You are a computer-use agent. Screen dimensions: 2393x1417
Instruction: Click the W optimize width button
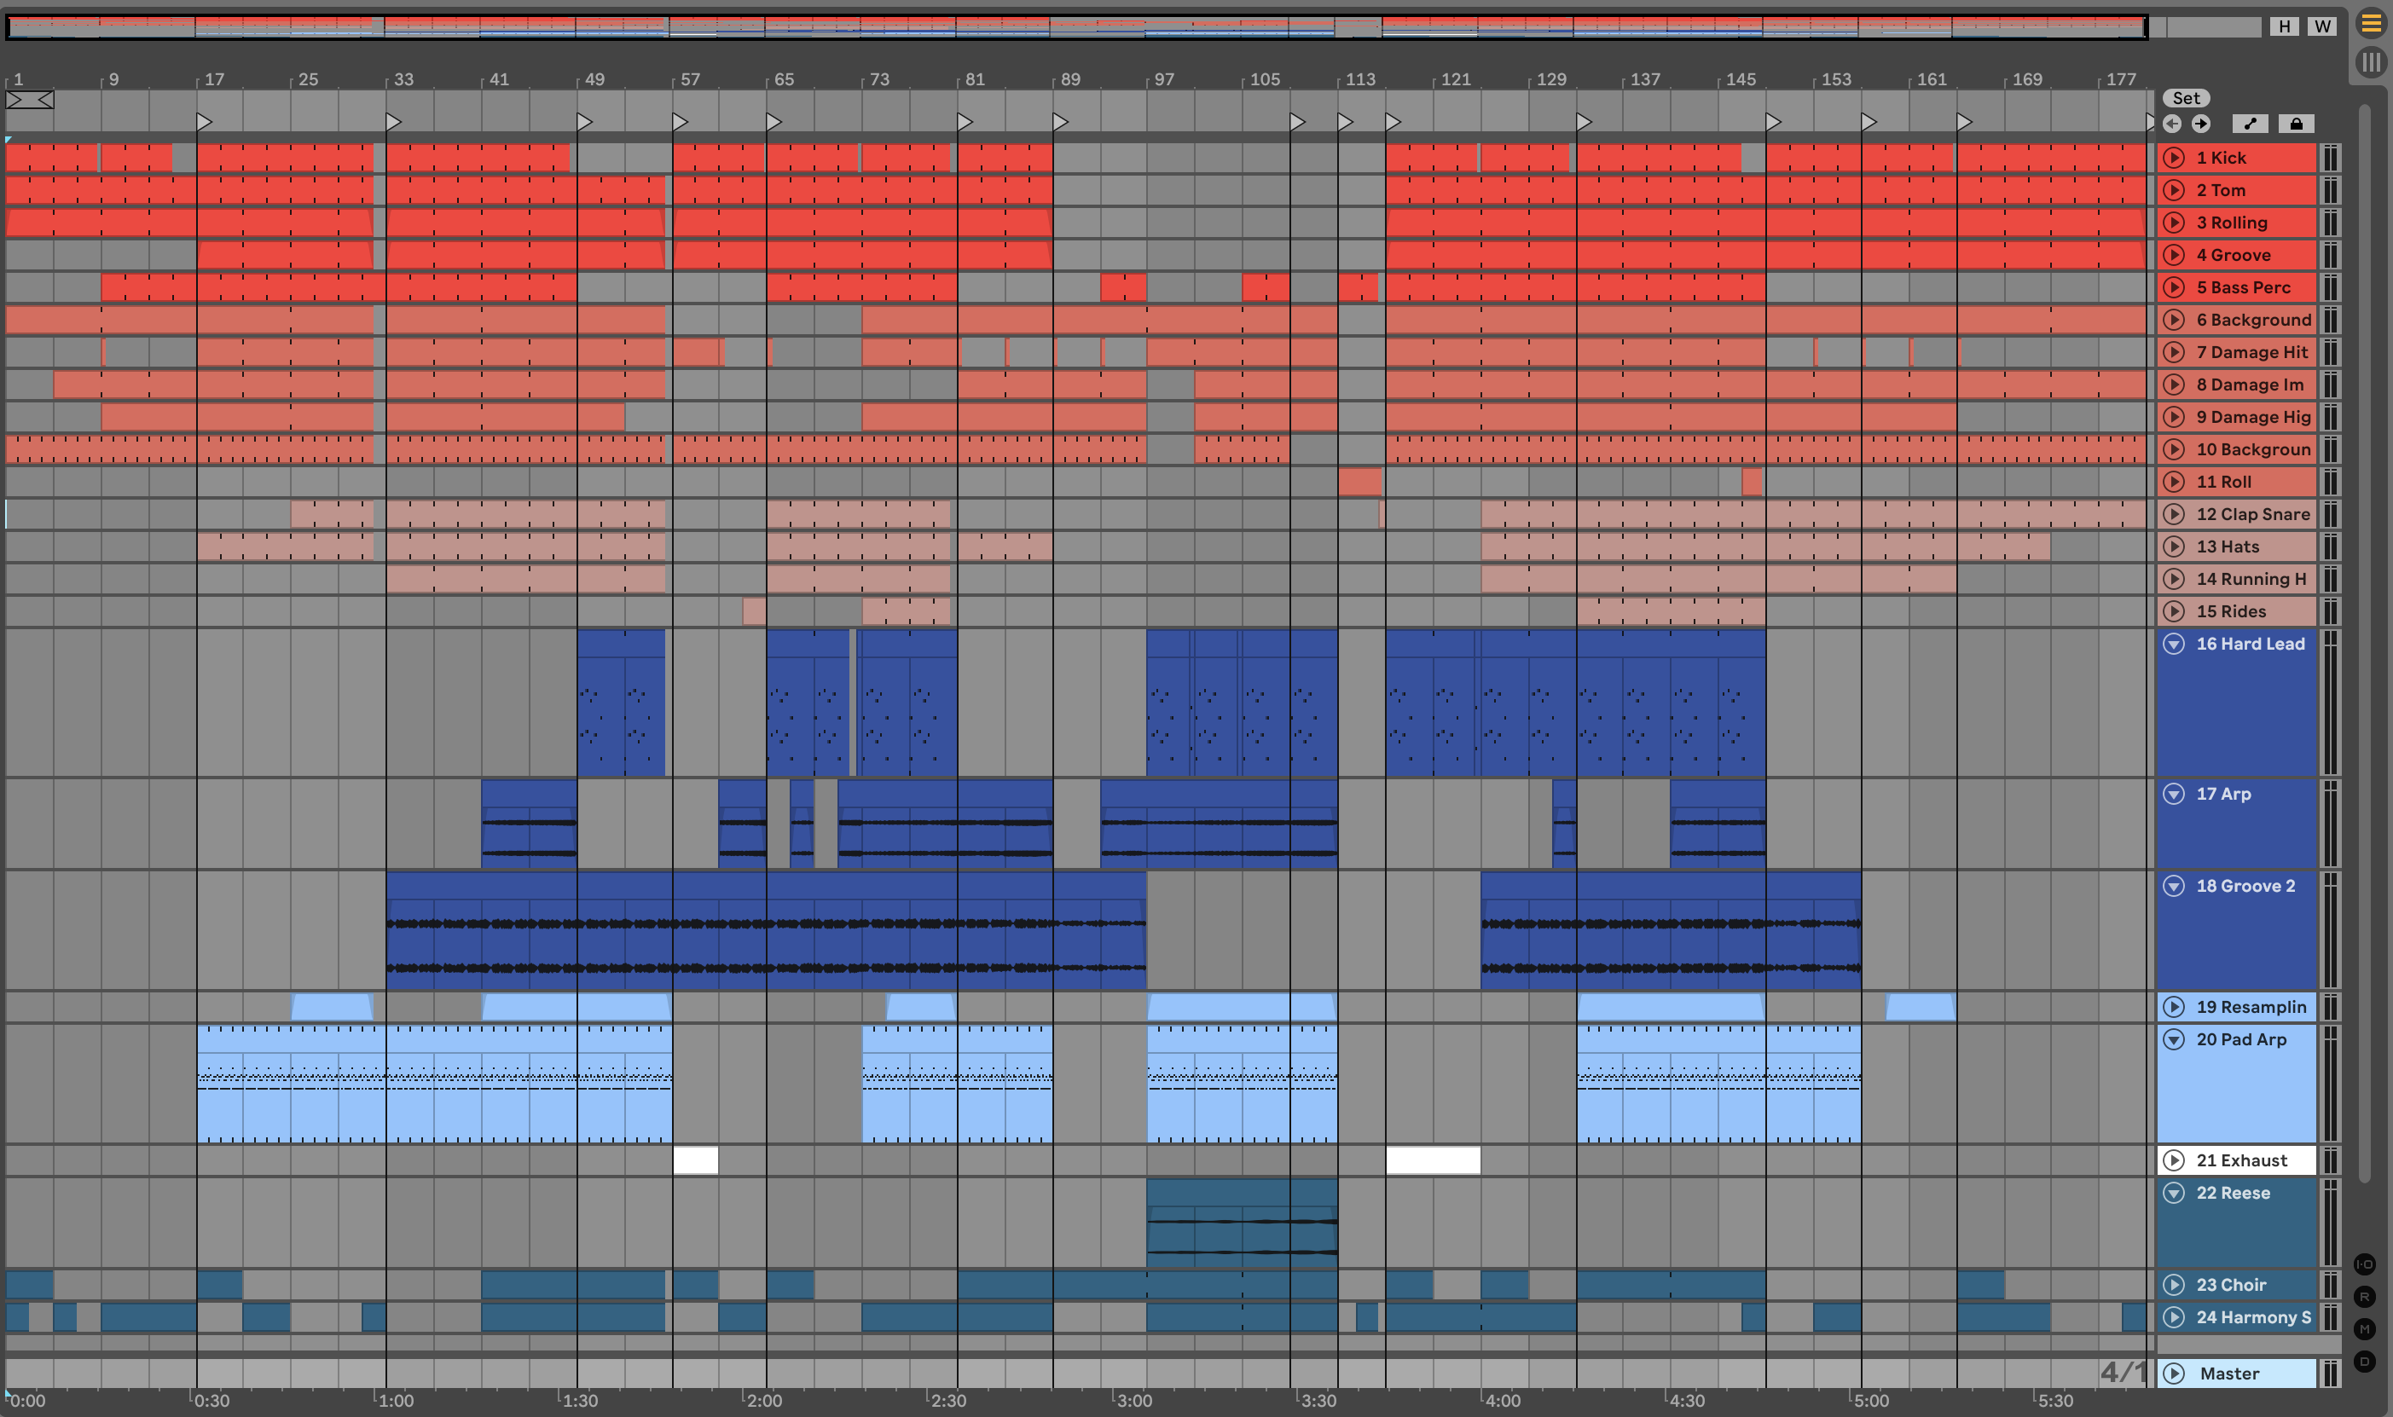tap(2322, 26)
